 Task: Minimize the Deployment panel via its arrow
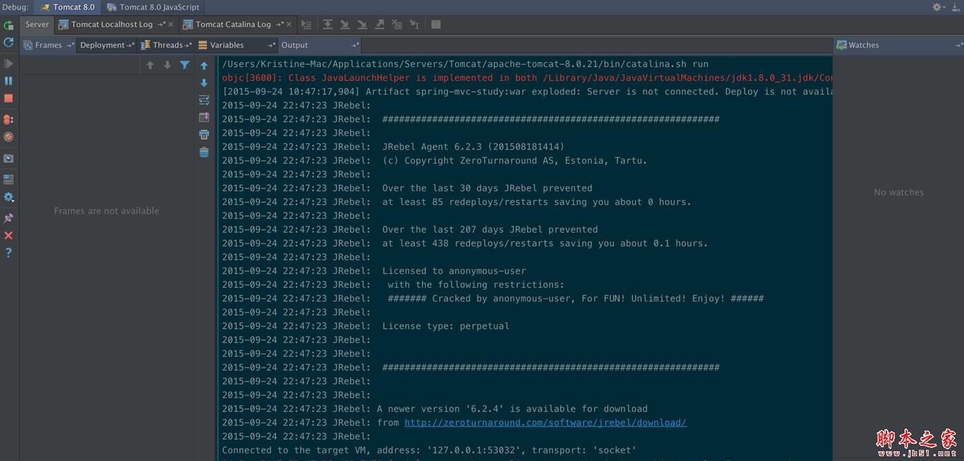click(x=131, y=45)
